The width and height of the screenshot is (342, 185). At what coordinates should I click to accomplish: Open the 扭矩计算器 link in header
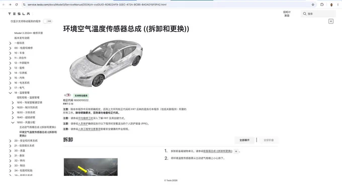[x=287, y=14]
